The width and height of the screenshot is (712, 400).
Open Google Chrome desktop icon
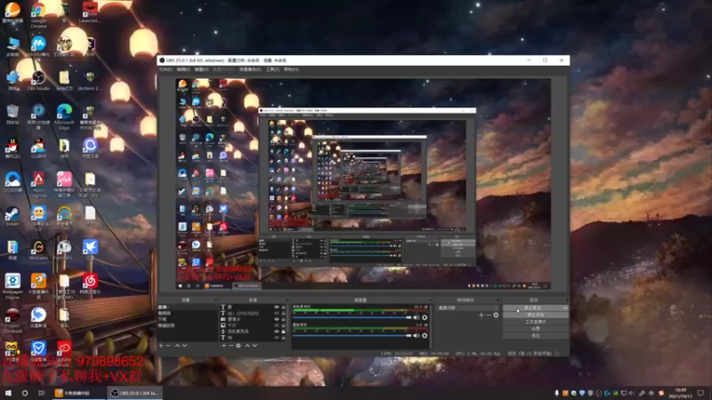[38, 16]
